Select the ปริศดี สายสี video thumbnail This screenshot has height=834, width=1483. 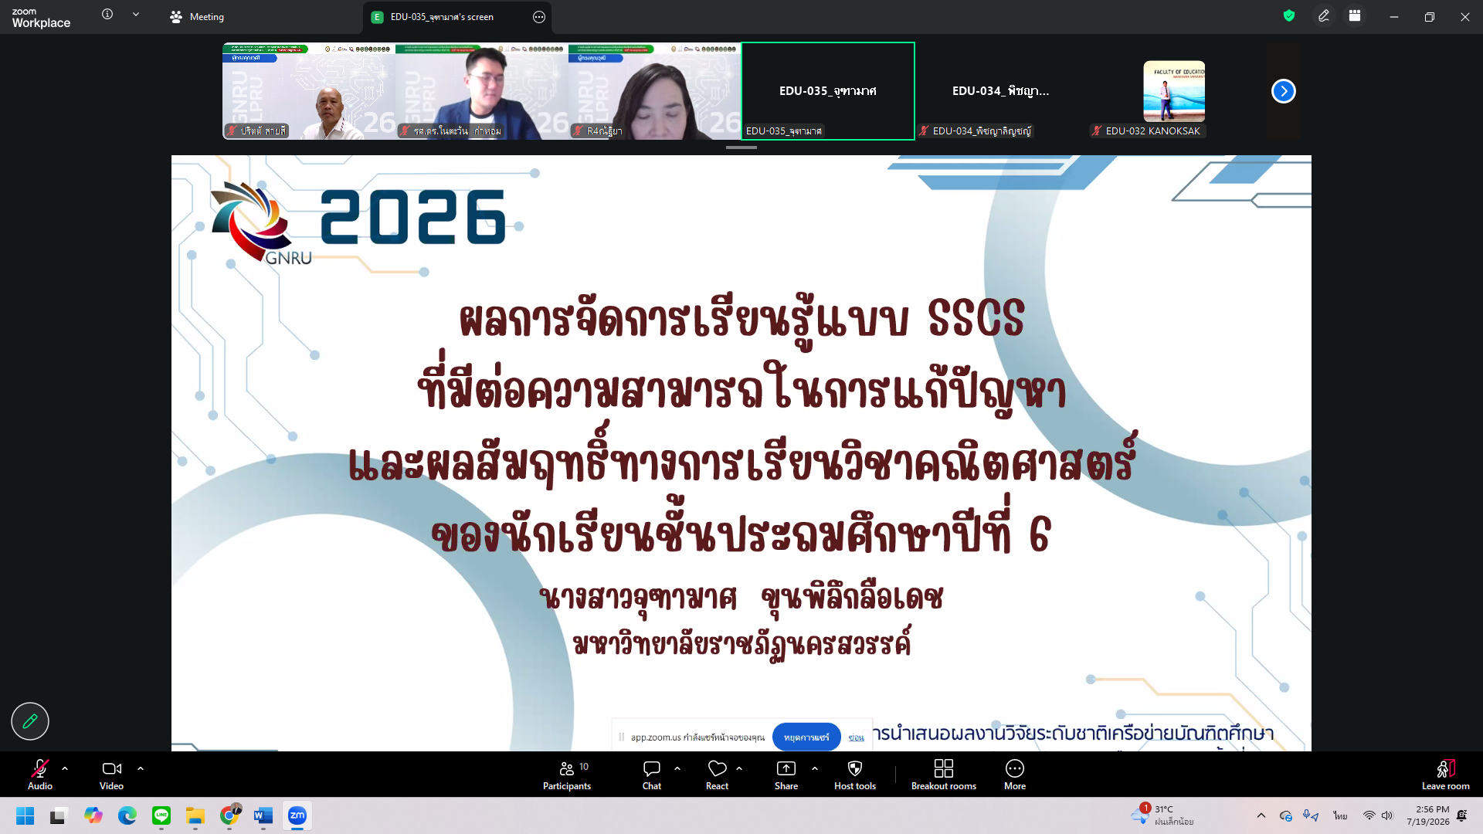tap(309, 91)
